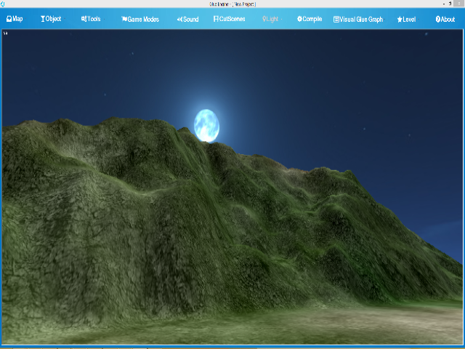Click the flag icon for Game Modes

124,19
